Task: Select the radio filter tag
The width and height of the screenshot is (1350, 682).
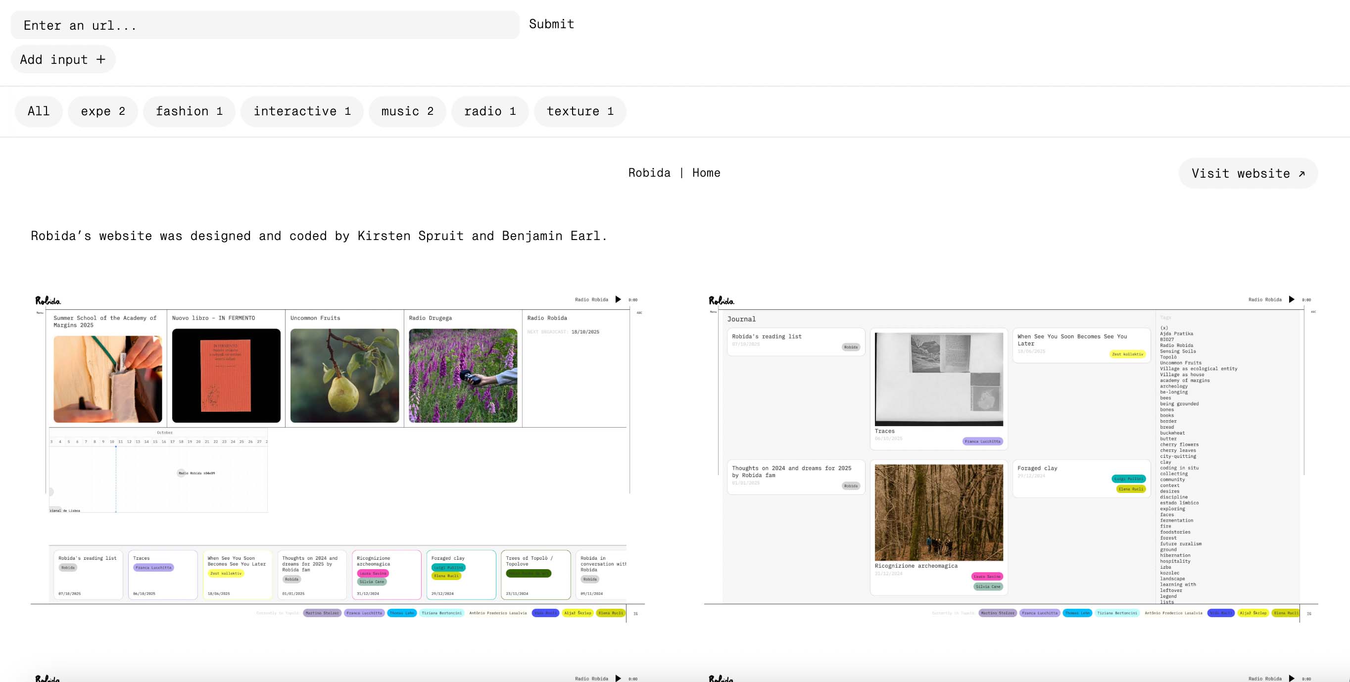Action: pos(489,111)
